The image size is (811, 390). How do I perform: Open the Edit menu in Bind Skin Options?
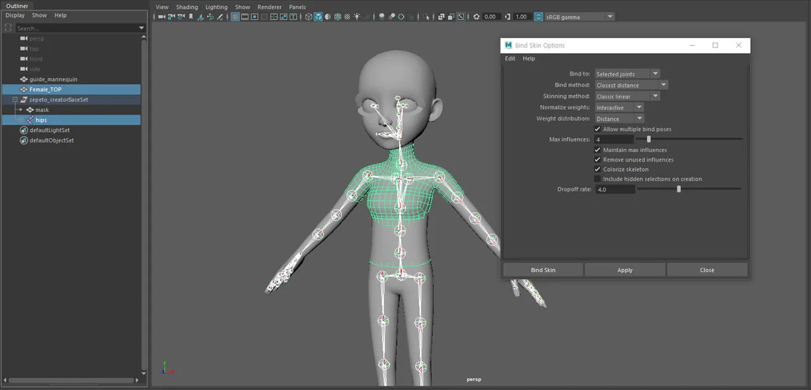pyautogui.click(x=509, y=58)
